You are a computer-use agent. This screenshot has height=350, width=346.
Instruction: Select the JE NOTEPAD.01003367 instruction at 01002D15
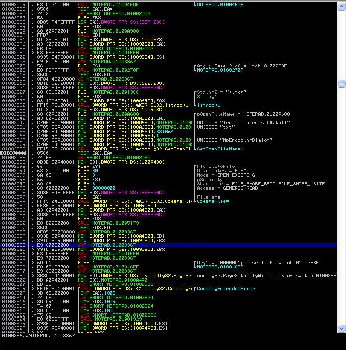coord(105,79)
